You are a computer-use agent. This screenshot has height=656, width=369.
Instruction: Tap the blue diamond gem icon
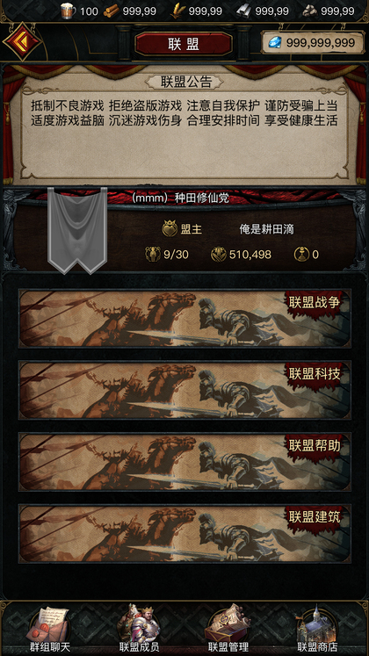coord(275,42)
